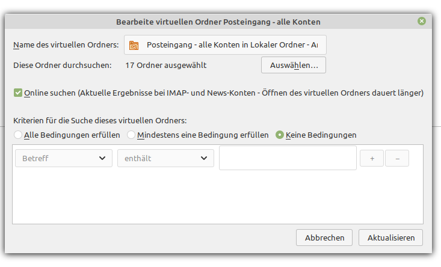The image size is (441, 267).
Task: Enable the Online suchen checkbox
Action: [18, 93]
